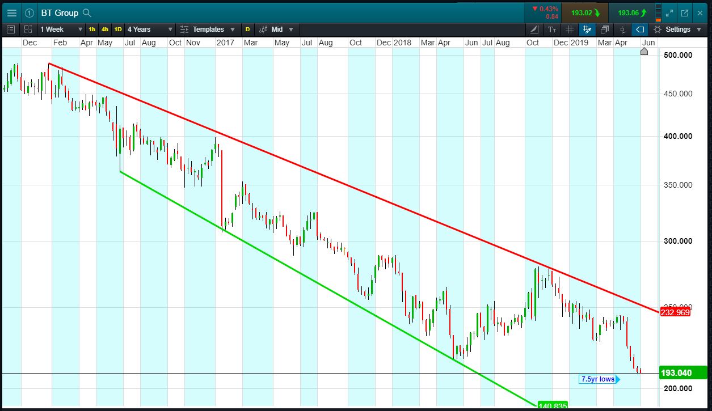Click the Settings gear icon
Image resolution: width=712 pixels, height=411 pixels.
658,29
